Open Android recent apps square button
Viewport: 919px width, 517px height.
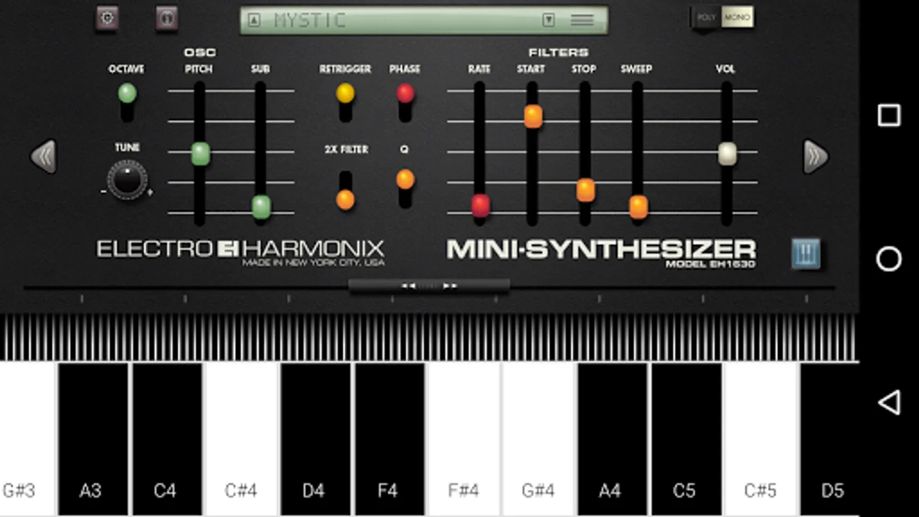tap(889, 115)
